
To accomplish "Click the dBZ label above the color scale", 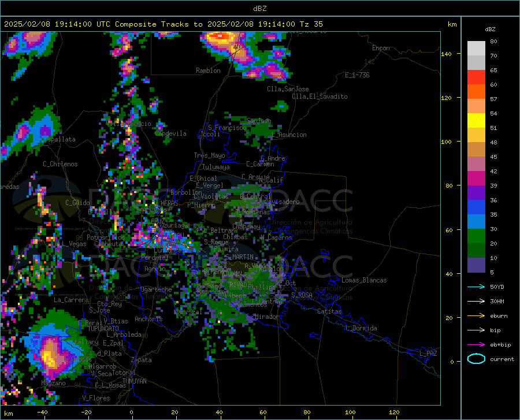I will tap(490, 29).
